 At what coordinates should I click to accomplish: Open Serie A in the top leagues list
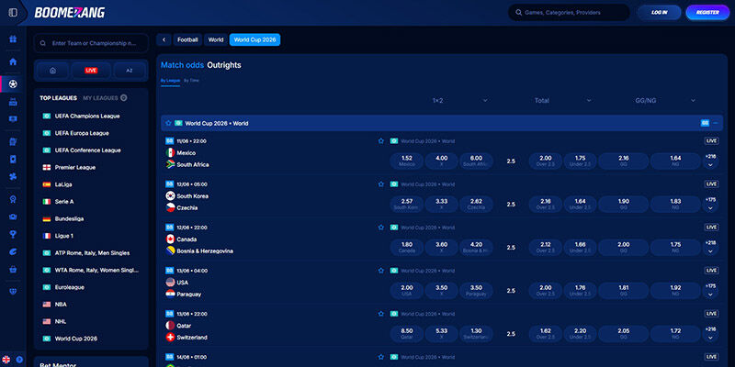(x=64, y=202)
